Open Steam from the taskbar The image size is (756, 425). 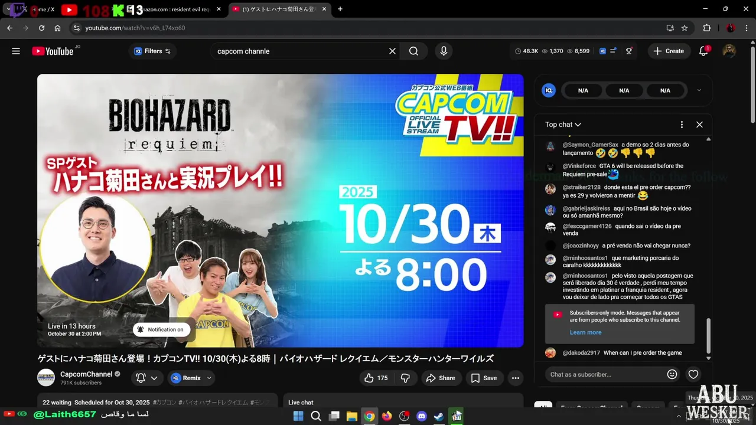pos(439,416)
